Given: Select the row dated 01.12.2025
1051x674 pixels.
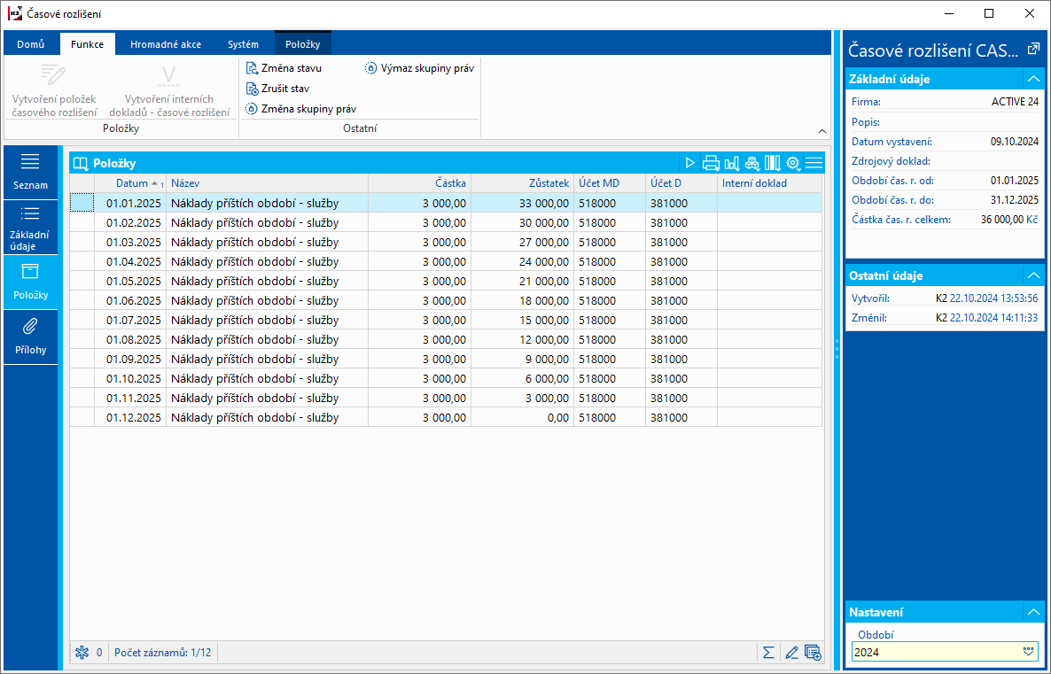Looking at the screenshot, I should 446,417.
